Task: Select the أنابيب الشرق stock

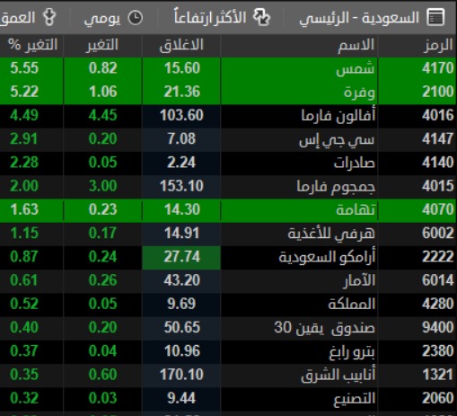Action: [338, 376]
